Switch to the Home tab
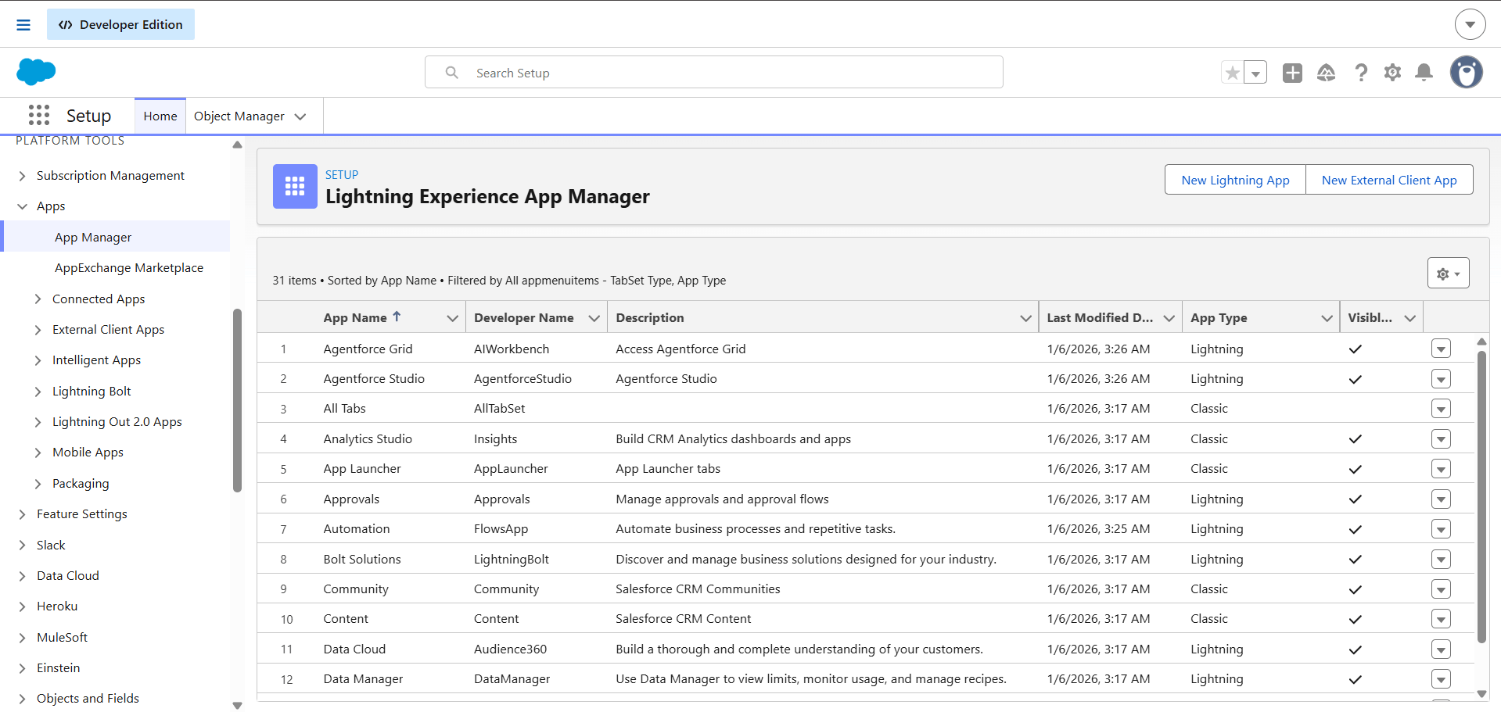1501x712 pixels. (160, 116)
